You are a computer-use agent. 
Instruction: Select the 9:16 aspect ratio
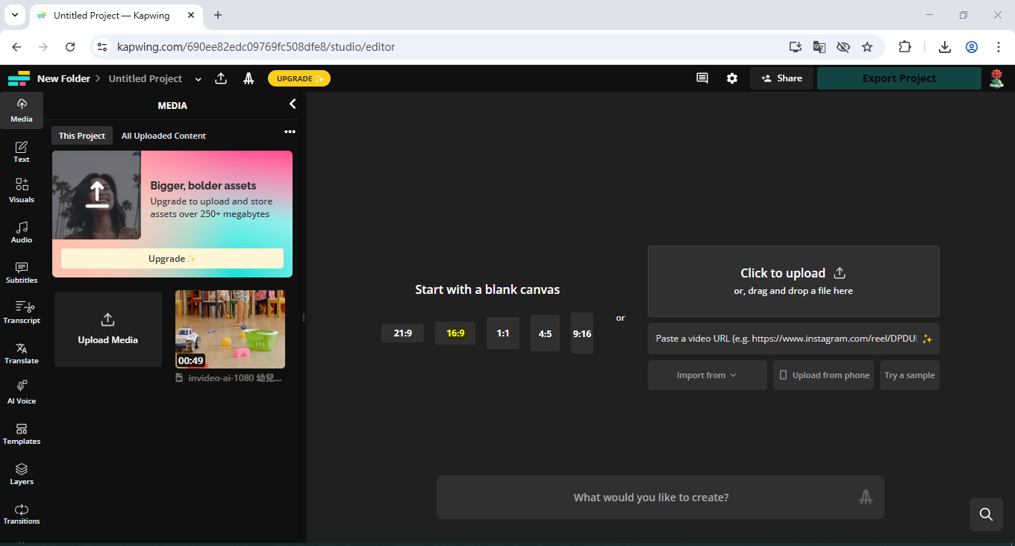click(582, 333)
